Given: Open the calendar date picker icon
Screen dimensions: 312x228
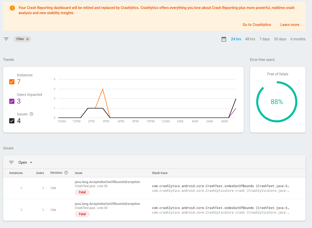Looking at the screenshot, I should tap(224, 39).
